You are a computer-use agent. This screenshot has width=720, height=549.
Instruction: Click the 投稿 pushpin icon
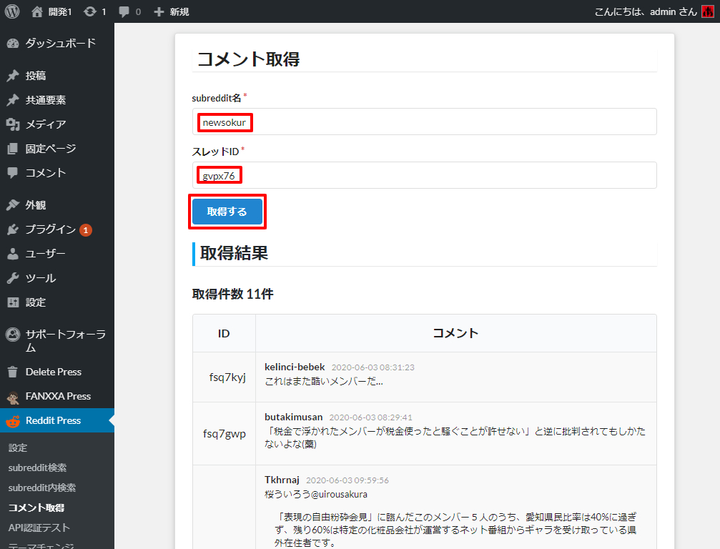click(x=13, y=75)
